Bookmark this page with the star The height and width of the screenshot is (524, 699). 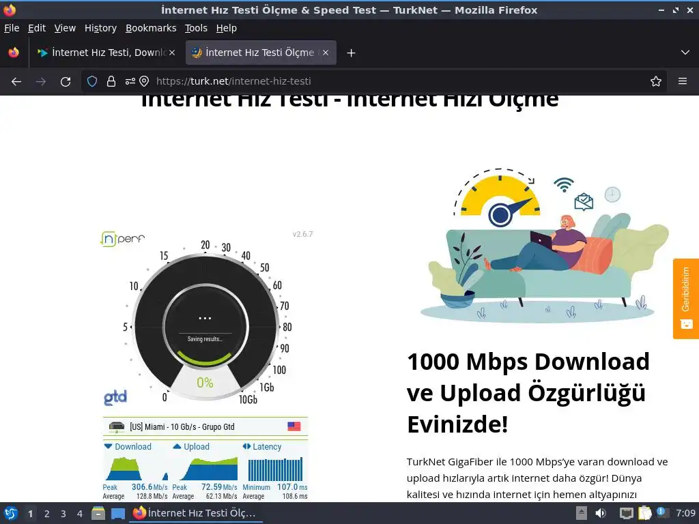click(x=656, y=81)
